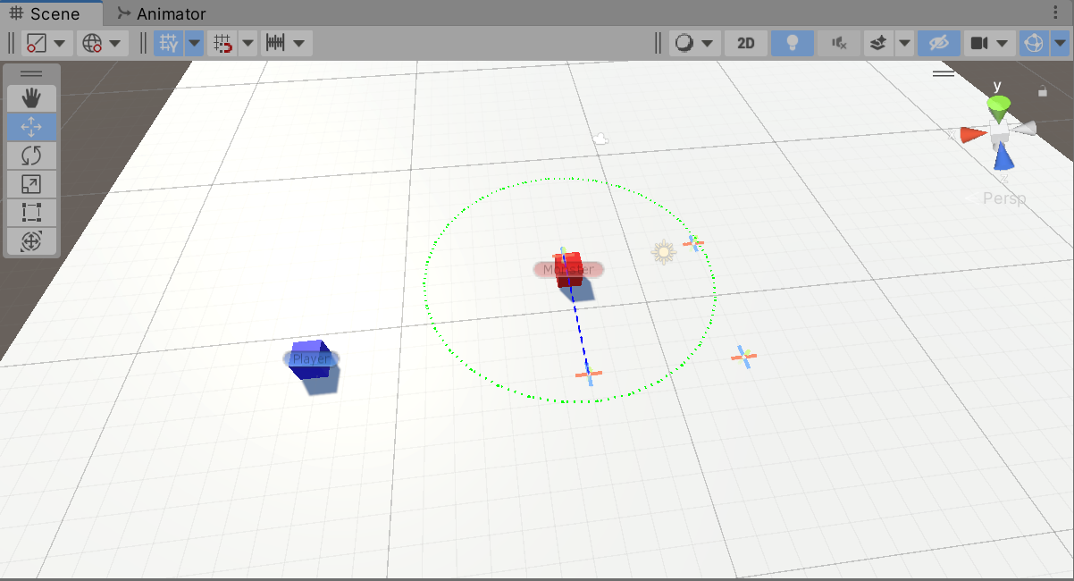Click the tools overlay drag handle
The height and width of the screenshot is (581, 1074).
tap(31, 73)
